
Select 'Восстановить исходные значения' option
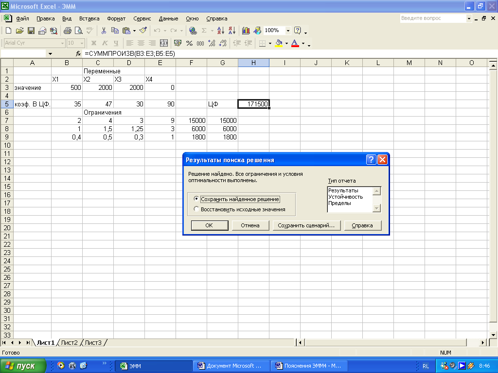(196, 209)
